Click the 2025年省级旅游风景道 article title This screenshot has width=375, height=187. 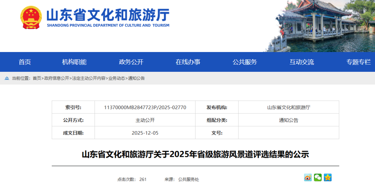pos(195,154)
